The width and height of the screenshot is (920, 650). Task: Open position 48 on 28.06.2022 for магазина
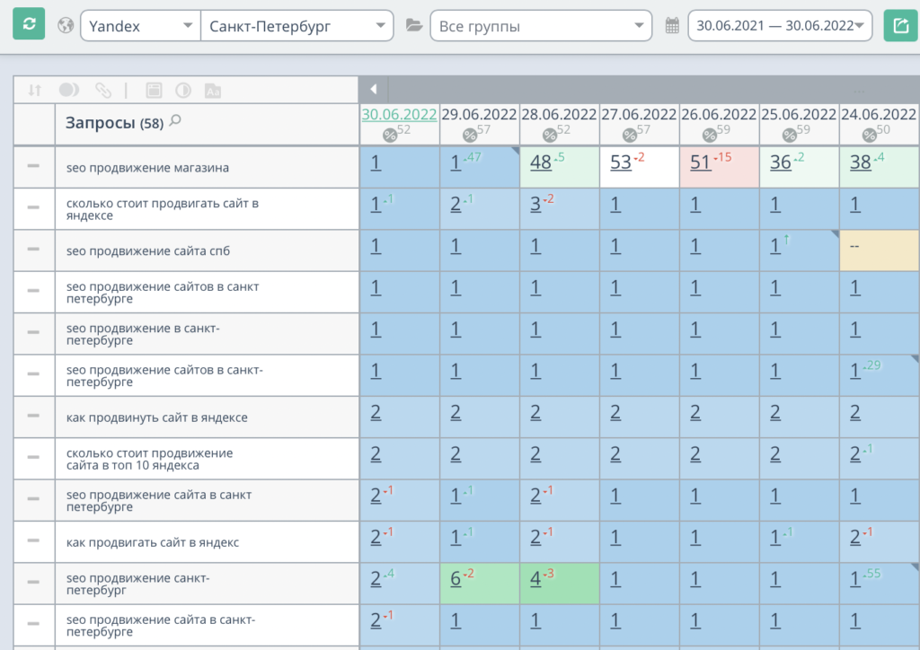(540, 162)
